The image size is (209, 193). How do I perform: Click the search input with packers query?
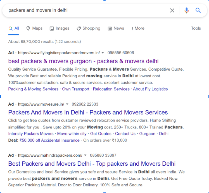point(85,10)
